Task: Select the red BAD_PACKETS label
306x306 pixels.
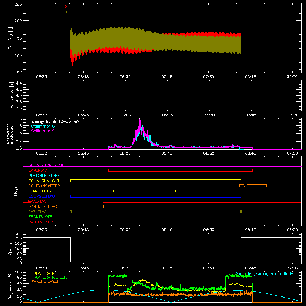Action: tap(42, 222)
